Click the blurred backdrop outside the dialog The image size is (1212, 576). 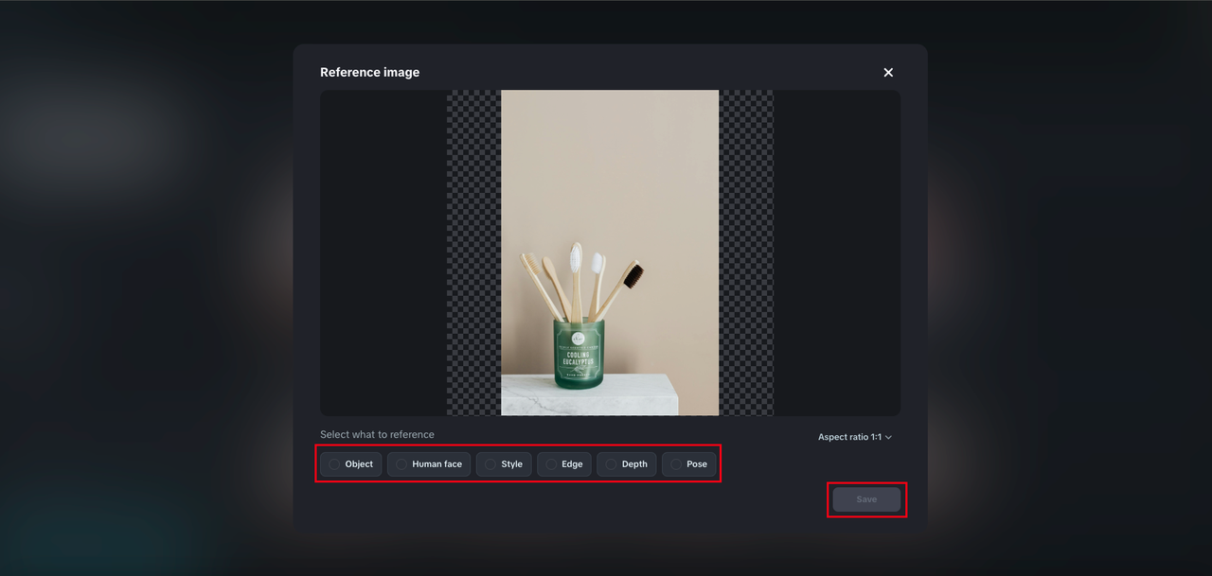click(142, 284)
